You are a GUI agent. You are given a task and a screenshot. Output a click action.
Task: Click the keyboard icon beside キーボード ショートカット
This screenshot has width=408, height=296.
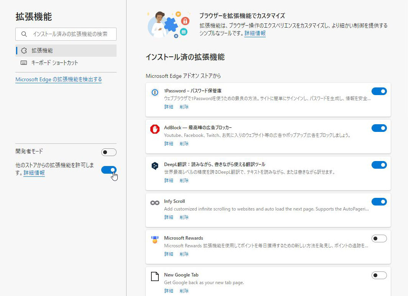click(24, 63)
